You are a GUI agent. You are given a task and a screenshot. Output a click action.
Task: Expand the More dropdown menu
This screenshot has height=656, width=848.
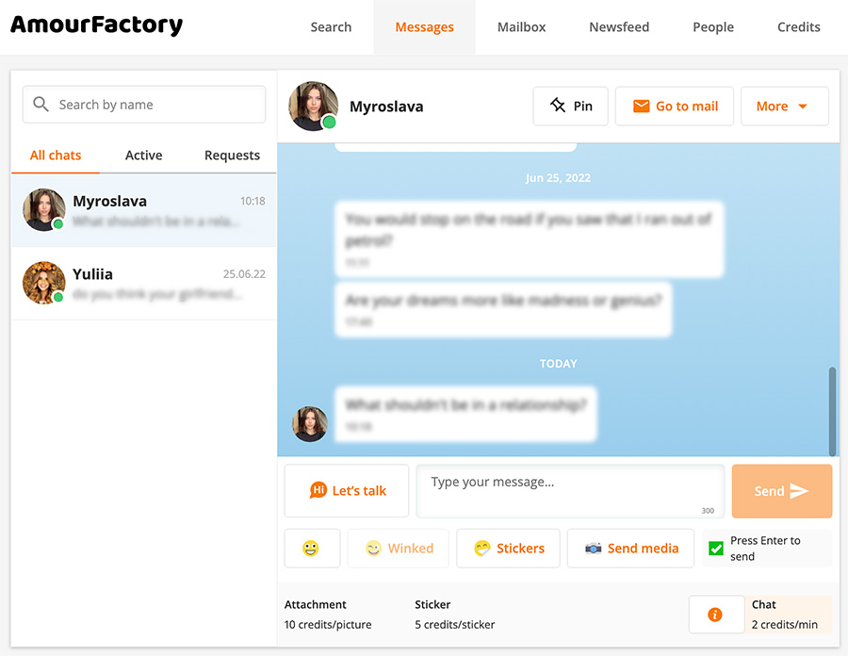click(784, 106)
